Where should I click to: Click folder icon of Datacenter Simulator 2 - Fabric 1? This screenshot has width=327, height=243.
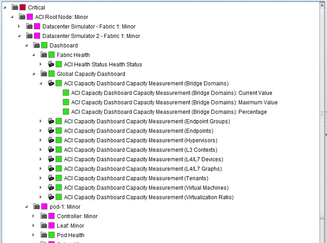coord(29,36)
